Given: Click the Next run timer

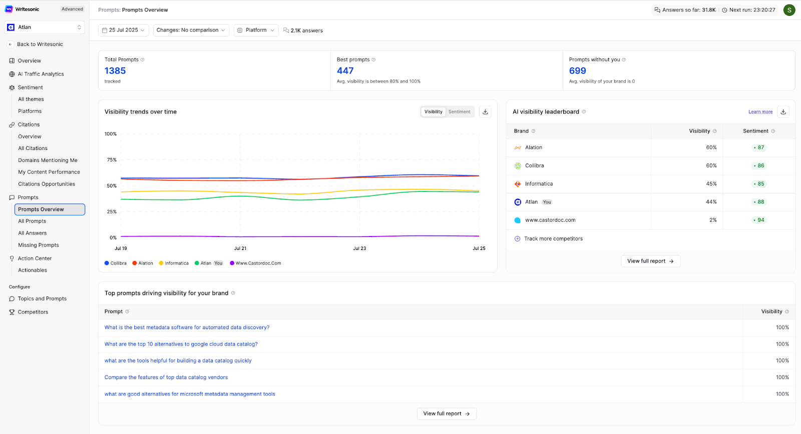Looking at the screenshot, I should tap(748, 10).
